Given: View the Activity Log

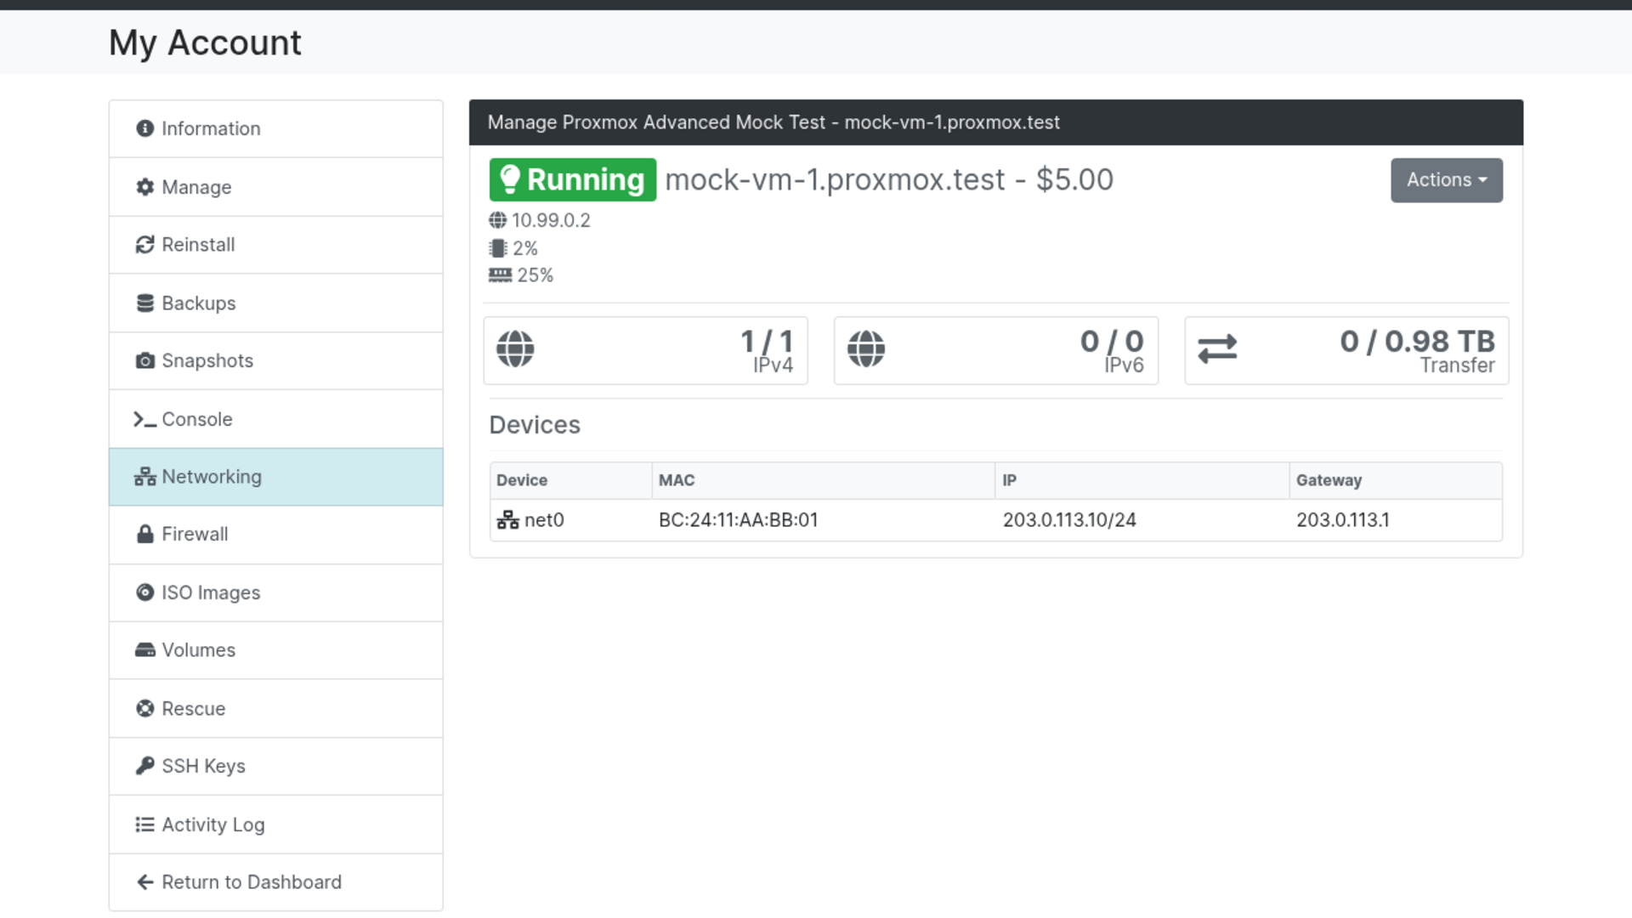Looking at the screenshot, I should [x=275, y=824].
